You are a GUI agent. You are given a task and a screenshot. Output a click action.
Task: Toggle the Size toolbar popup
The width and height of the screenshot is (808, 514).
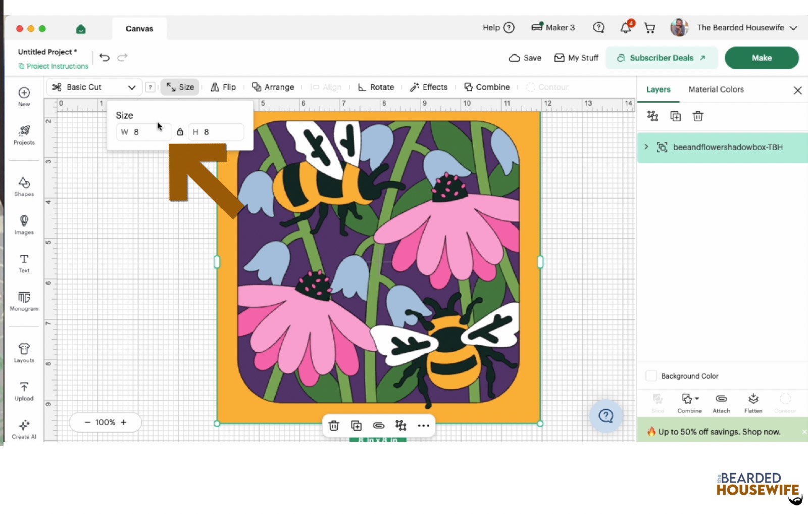click(x=180, y=87)
